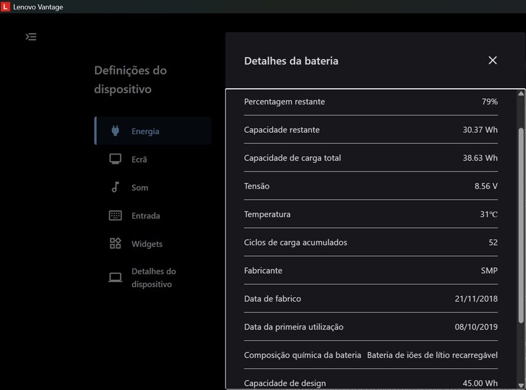Select the Capacidade de design label
526x390 pixels.
[285, 384]
